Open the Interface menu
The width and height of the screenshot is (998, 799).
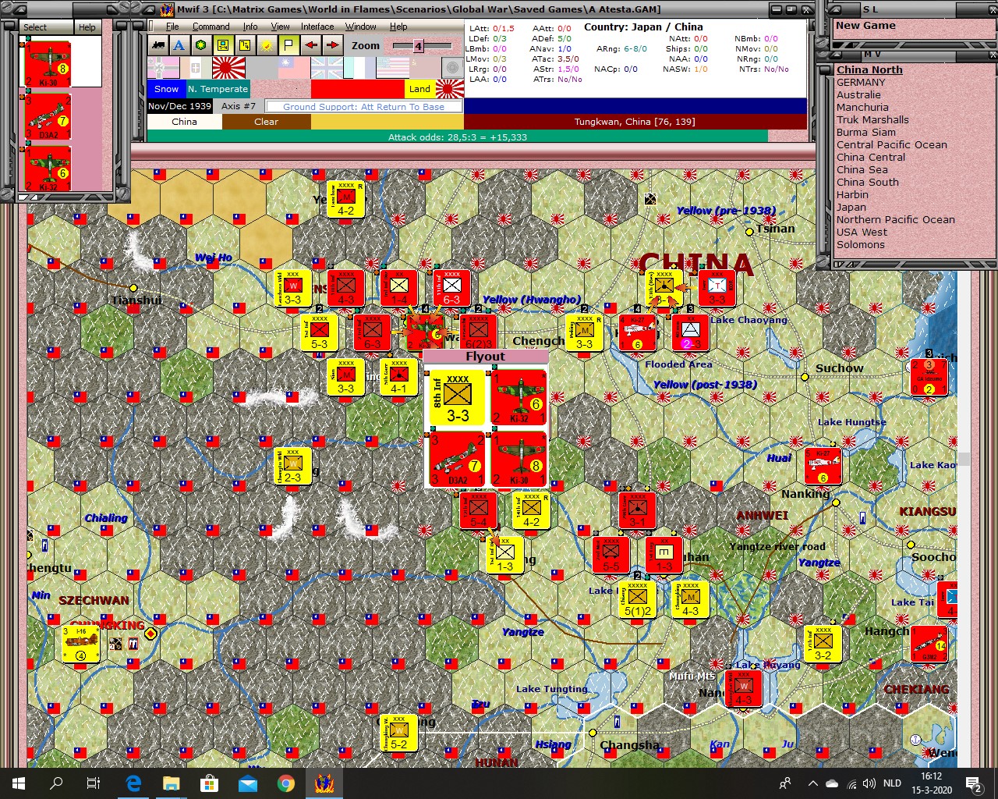click(x=317, y=27)
